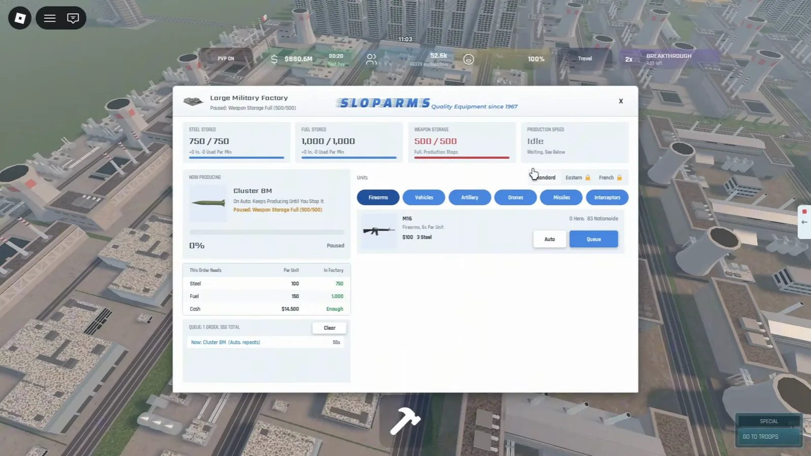Click the Fuel Stored capacity bar

(x=349, y=158)
